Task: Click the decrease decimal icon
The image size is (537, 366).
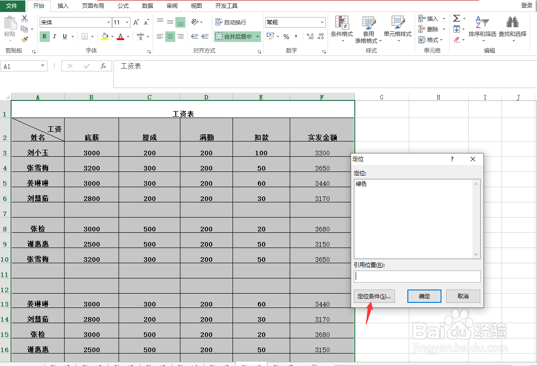Action: (x=321, y=36)
